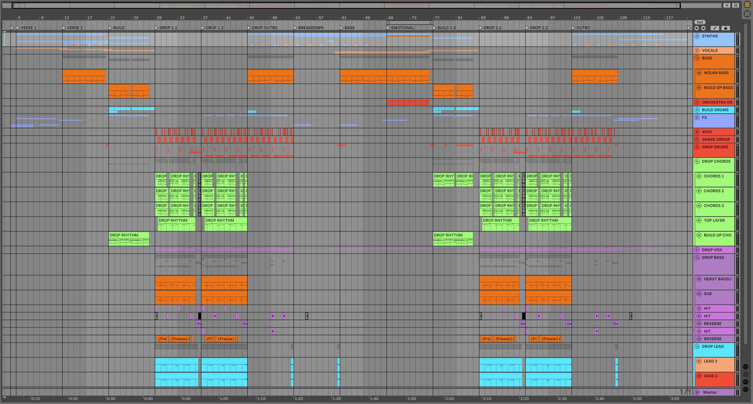The width and height of the screenshot is (753, 404).
Task: Collapse the DROP CHORDS group
Action: click(x=697, y=162)
